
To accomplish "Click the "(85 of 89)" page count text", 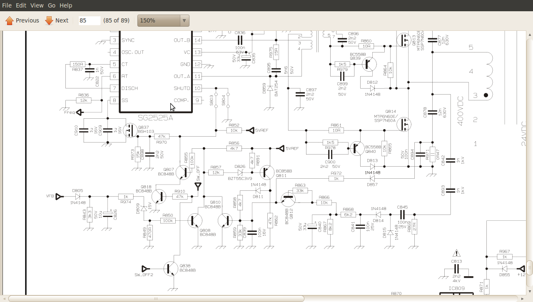I will coord(116,20).
